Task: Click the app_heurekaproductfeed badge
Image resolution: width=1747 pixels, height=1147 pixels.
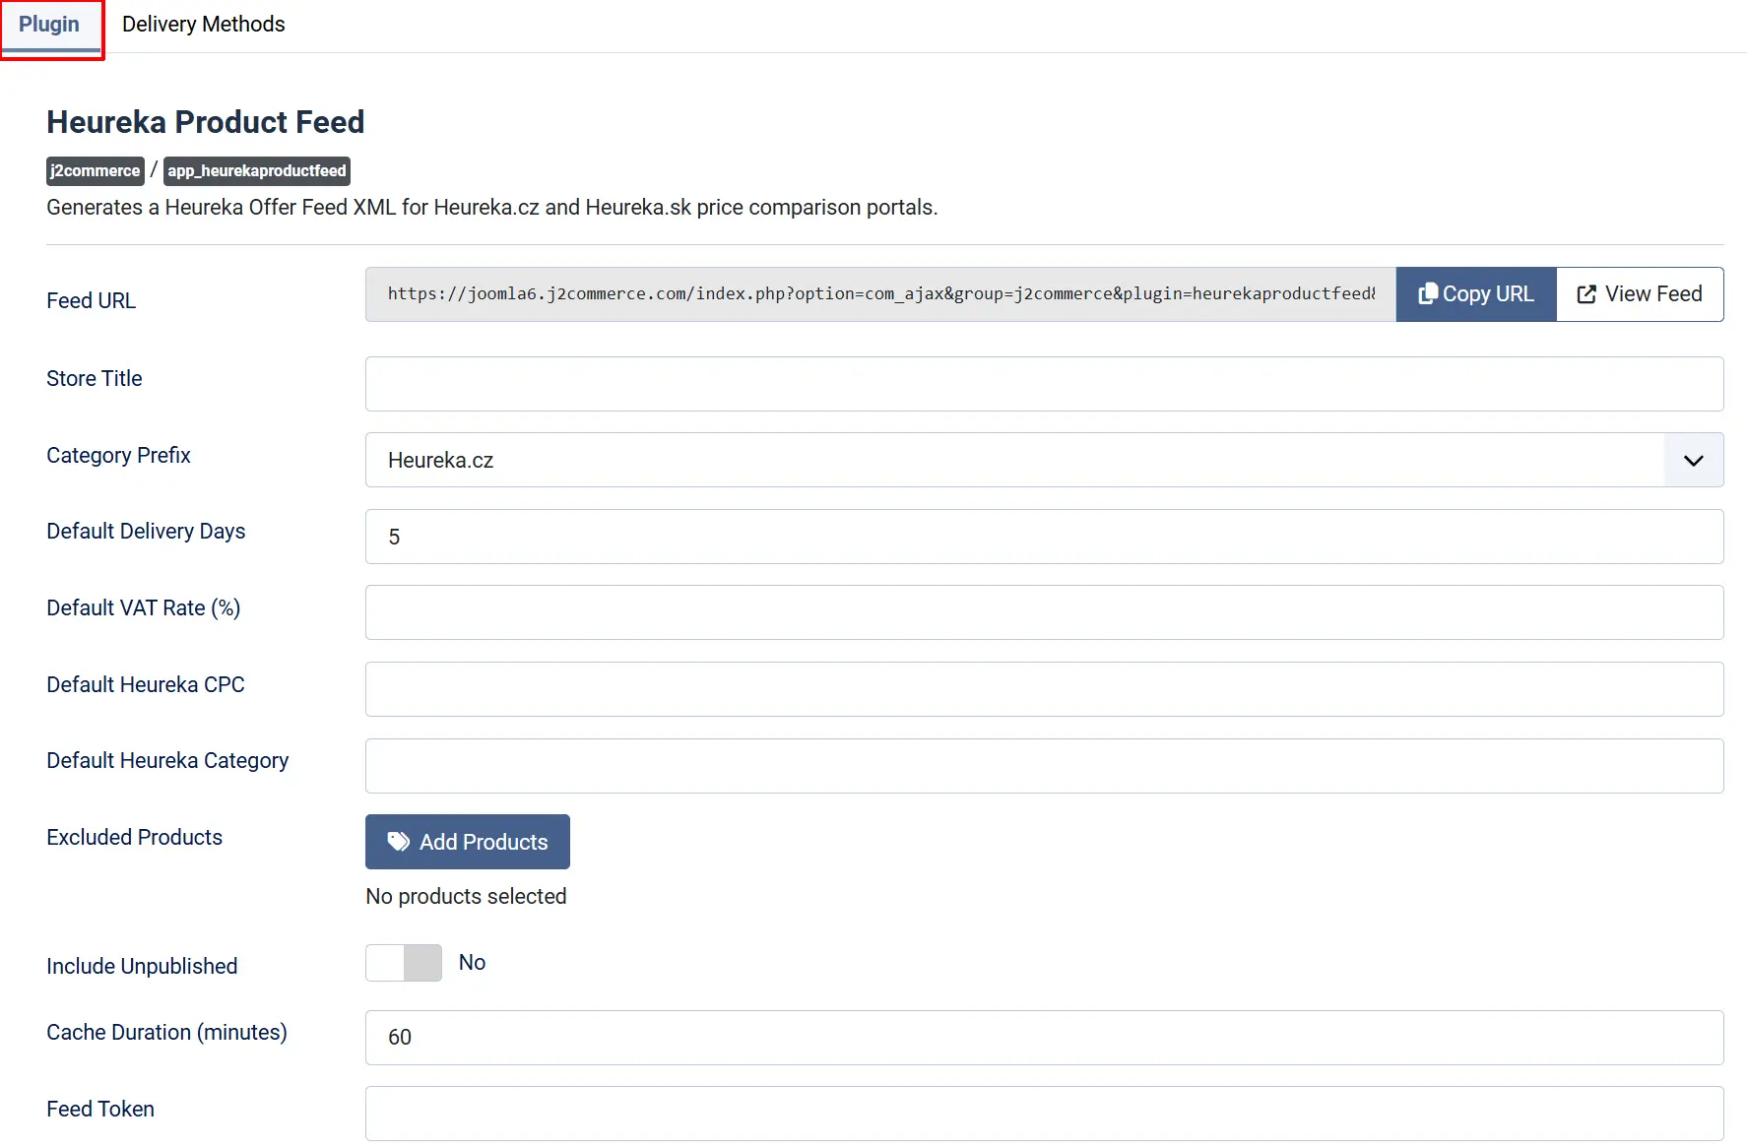Action: tap(257, 171)
